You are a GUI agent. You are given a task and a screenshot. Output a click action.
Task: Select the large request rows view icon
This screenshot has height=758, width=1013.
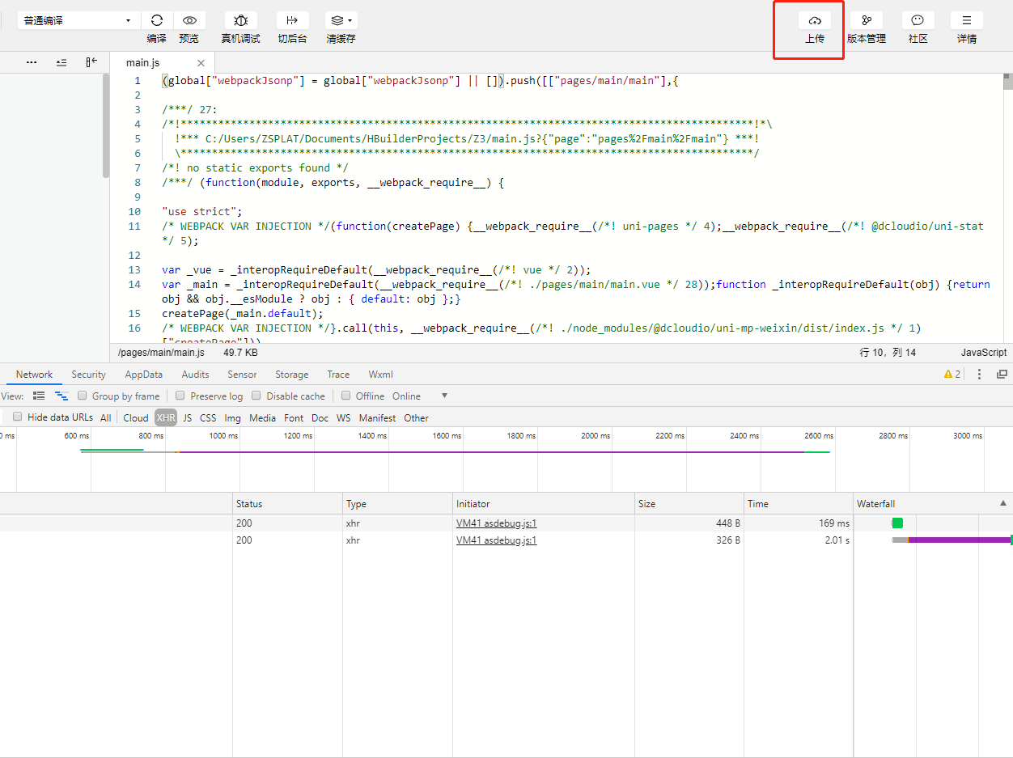(x=39, y=396)
